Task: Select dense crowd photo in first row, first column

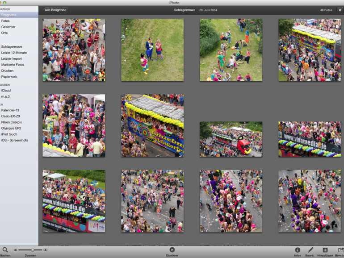Action: (74, 50)
